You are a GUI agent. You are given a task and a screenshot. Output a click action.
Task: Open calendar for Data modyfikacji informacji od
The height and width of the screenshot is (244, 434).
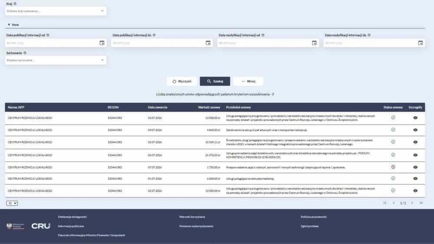pos(314,43)
